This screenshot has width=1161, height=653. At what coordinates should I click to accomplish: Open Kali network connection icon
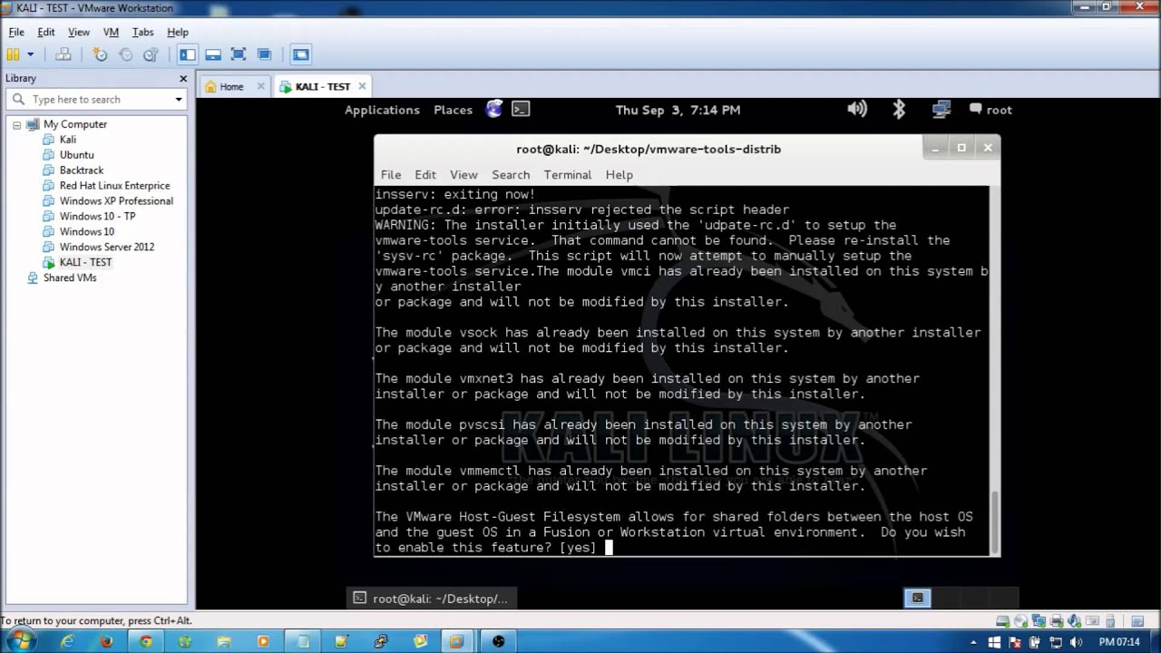click(x=941, y=110)
